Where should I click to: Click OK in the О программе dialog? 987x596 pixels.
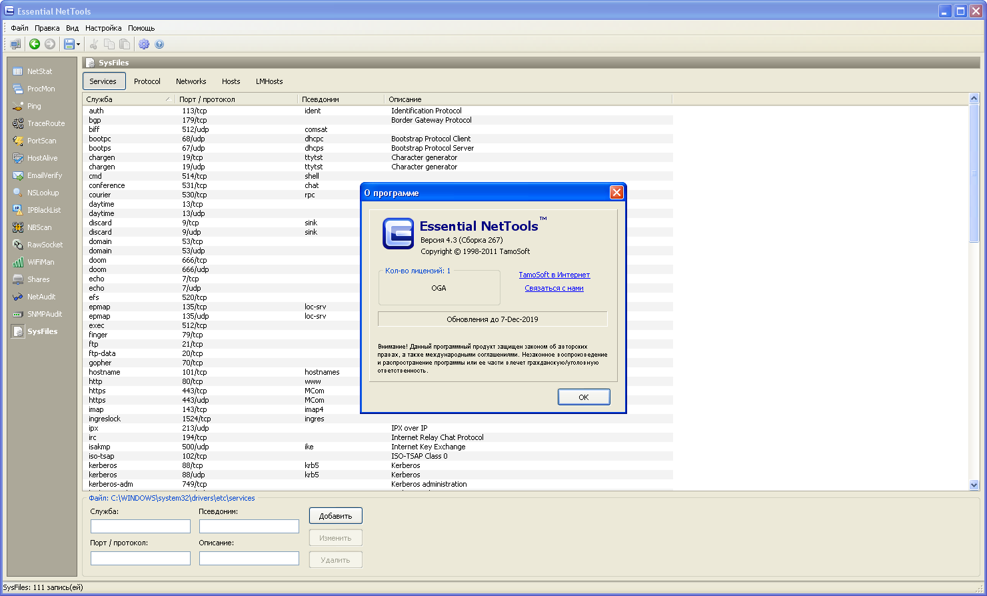coord(584,397)
